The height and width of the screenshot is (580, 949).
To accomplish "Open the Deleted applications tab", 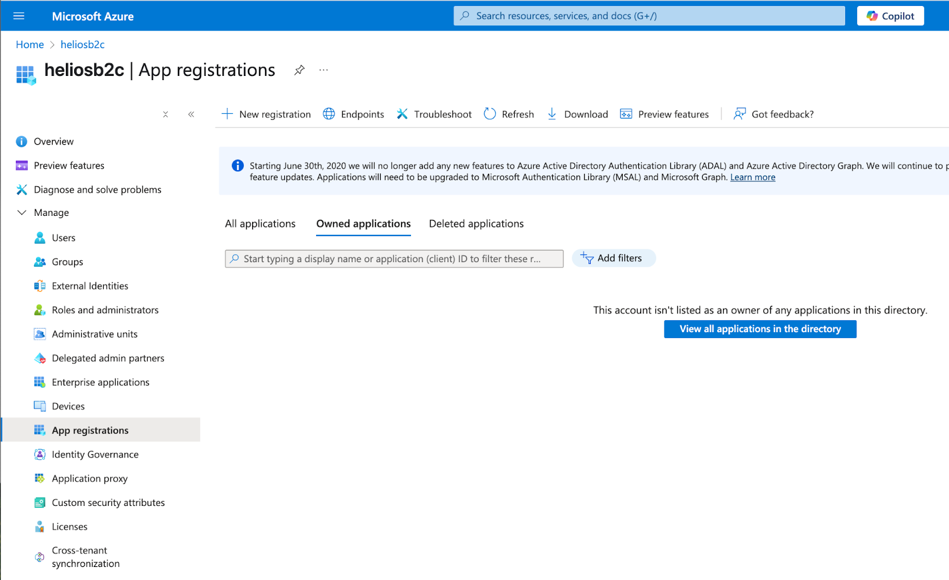I will tap(476, 224).
